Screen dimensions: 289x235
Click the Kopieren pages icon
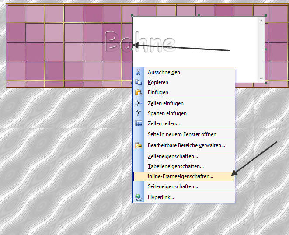(x=139, y=82)
